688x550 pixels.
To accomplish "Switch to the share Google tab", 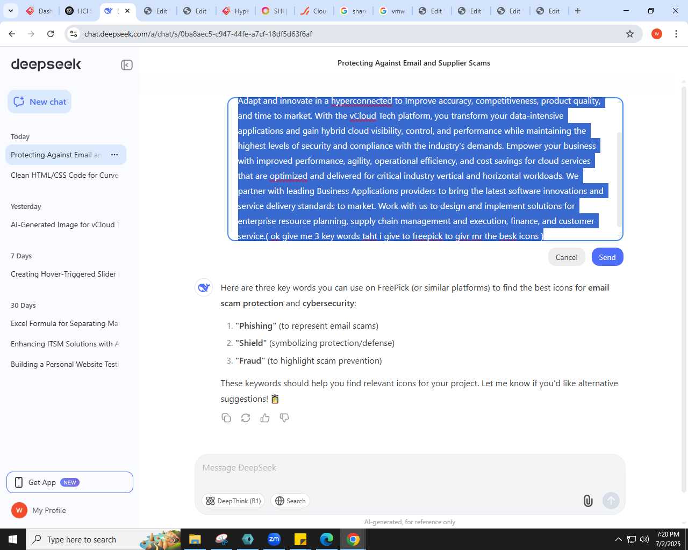I will [x=353, y=11].
